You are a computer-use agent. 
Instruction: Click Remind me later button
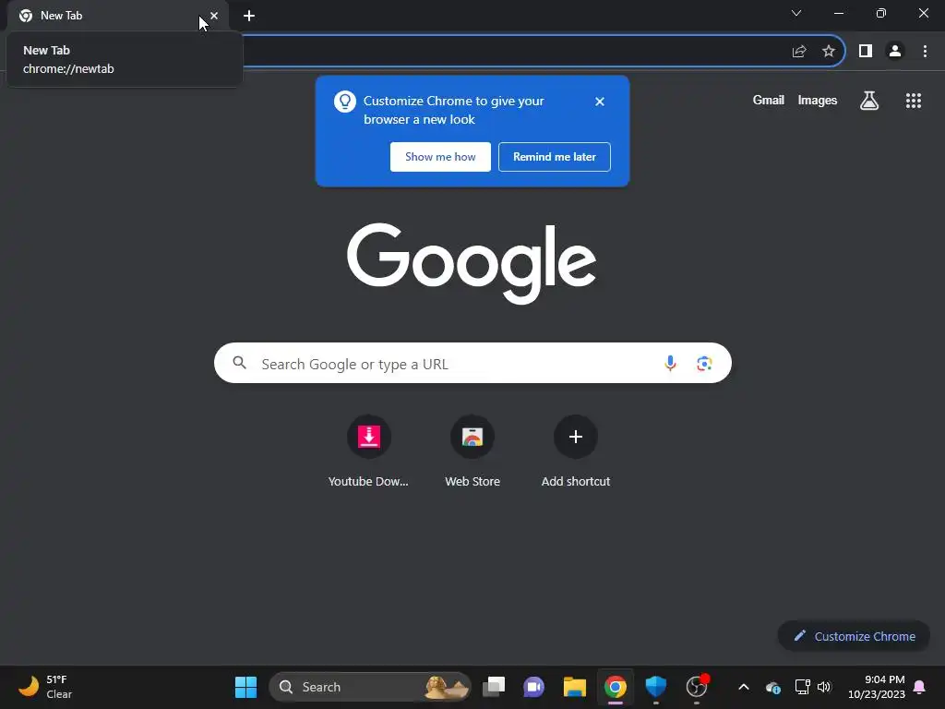555,157
